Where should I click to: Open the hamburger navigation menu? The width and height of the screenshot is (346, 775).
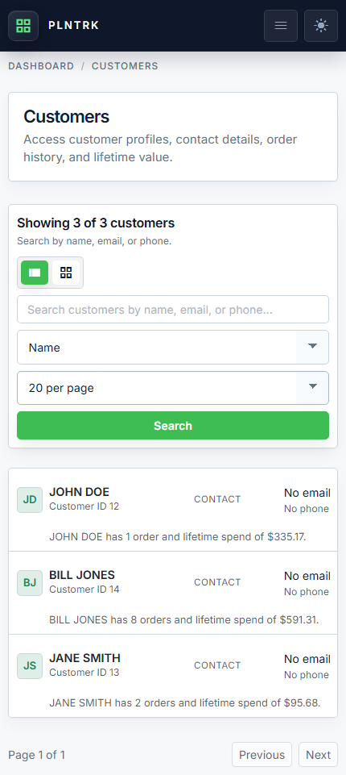[x=281, y=26]
